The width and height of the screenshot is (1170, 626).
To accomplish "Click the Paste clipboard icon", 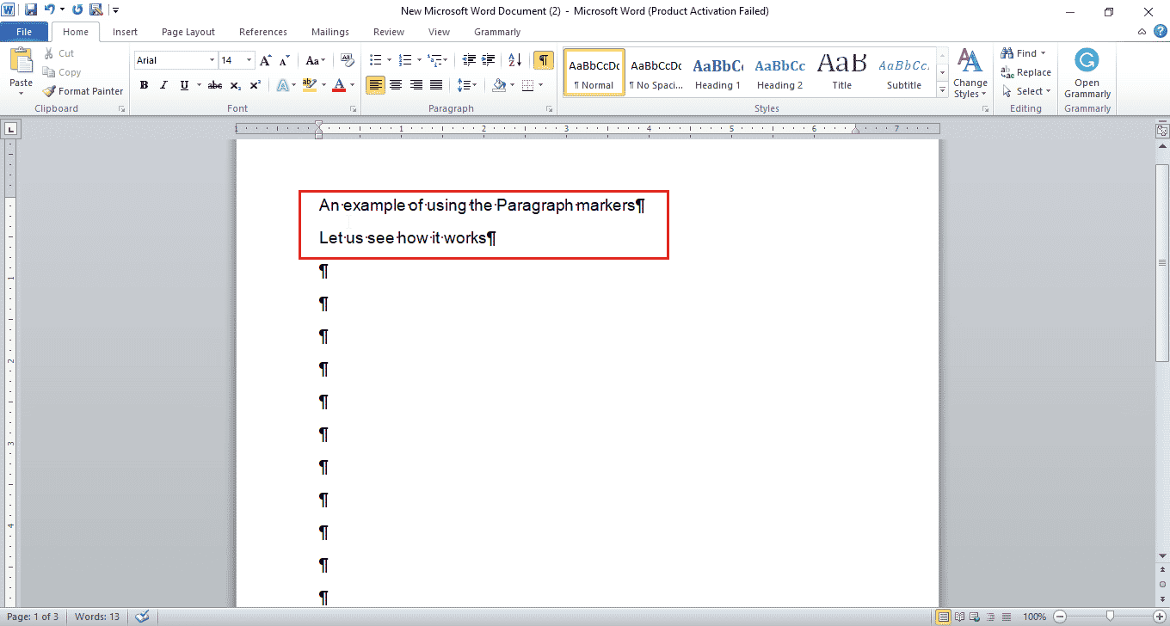I will pos(21,61).
